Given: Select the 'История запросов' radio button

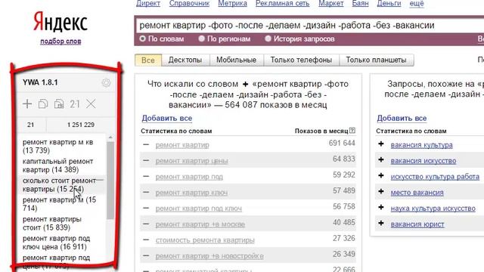Looking at the screenshot, I should point(268,39).
